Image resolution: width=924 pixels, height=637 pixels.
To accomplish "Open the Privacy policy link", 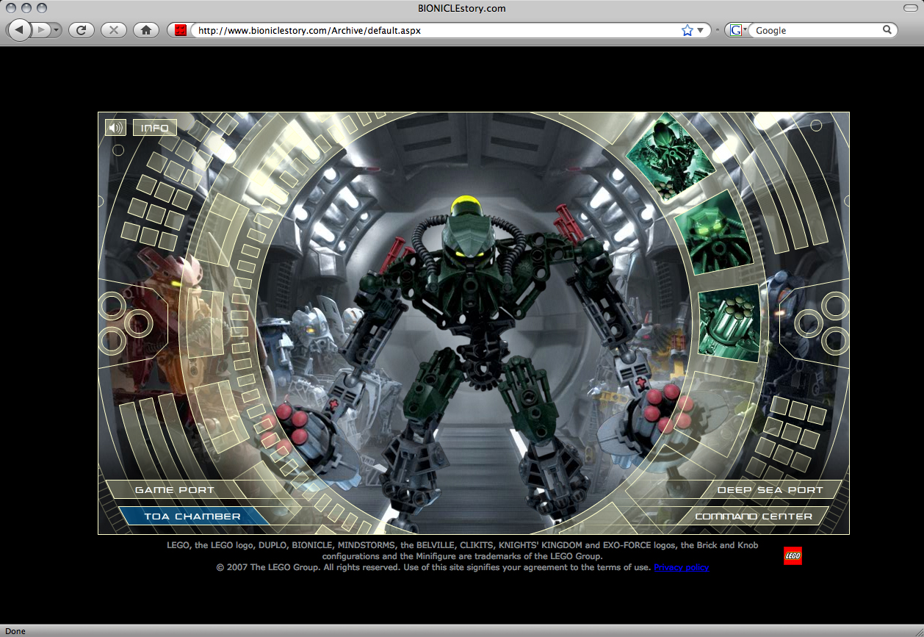I will pos(681,567).
